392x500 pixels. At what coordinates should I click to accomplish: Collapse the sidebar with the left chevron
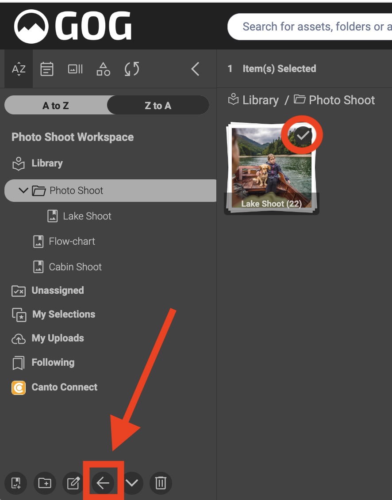195,69
